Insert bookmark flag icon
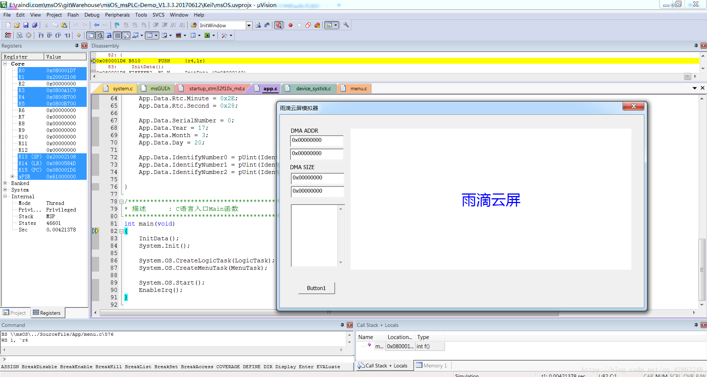707x377 pixels. tap(117, 25)
